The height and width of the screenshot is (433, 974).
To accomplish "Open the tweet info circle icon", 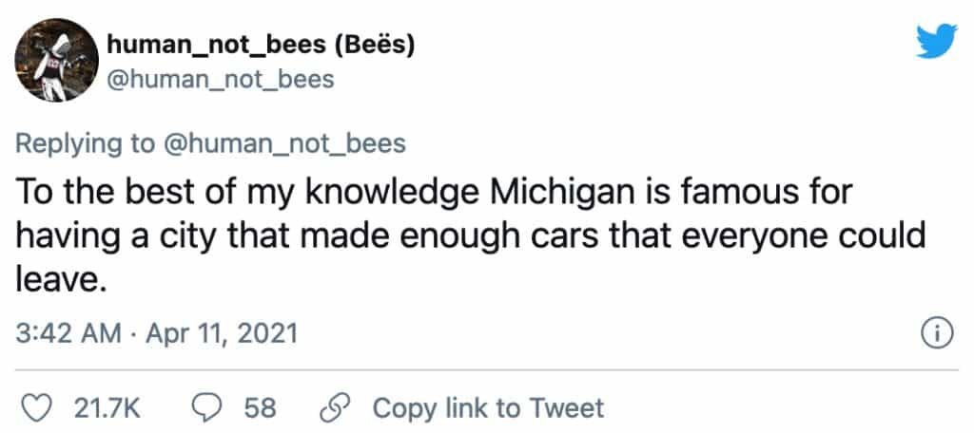I will tap(937, 333).
